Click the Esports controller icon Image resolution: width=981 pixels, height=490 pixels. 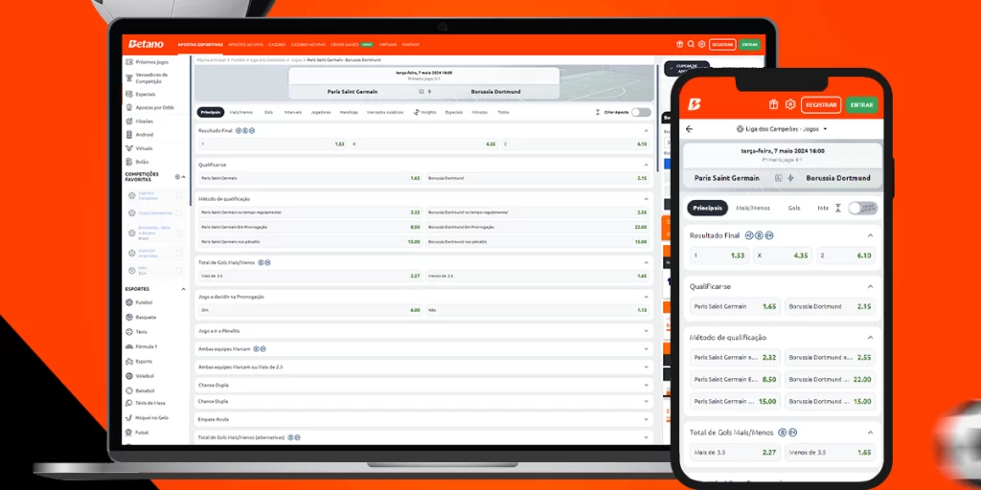pos(129,361)
